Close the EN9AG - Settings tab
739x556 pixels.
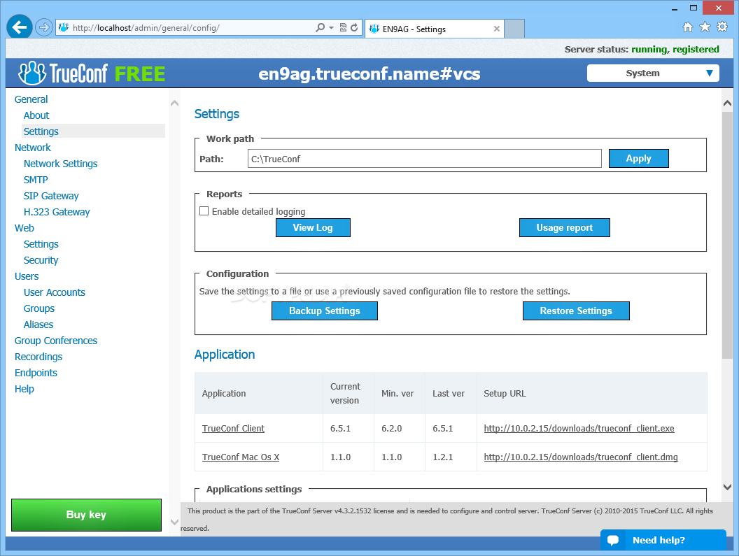497,29
